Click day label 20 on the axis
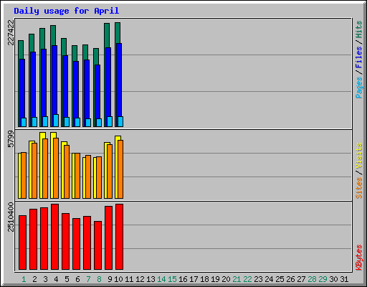The width and height of the screenshot is (367, 287). [226, 279]
